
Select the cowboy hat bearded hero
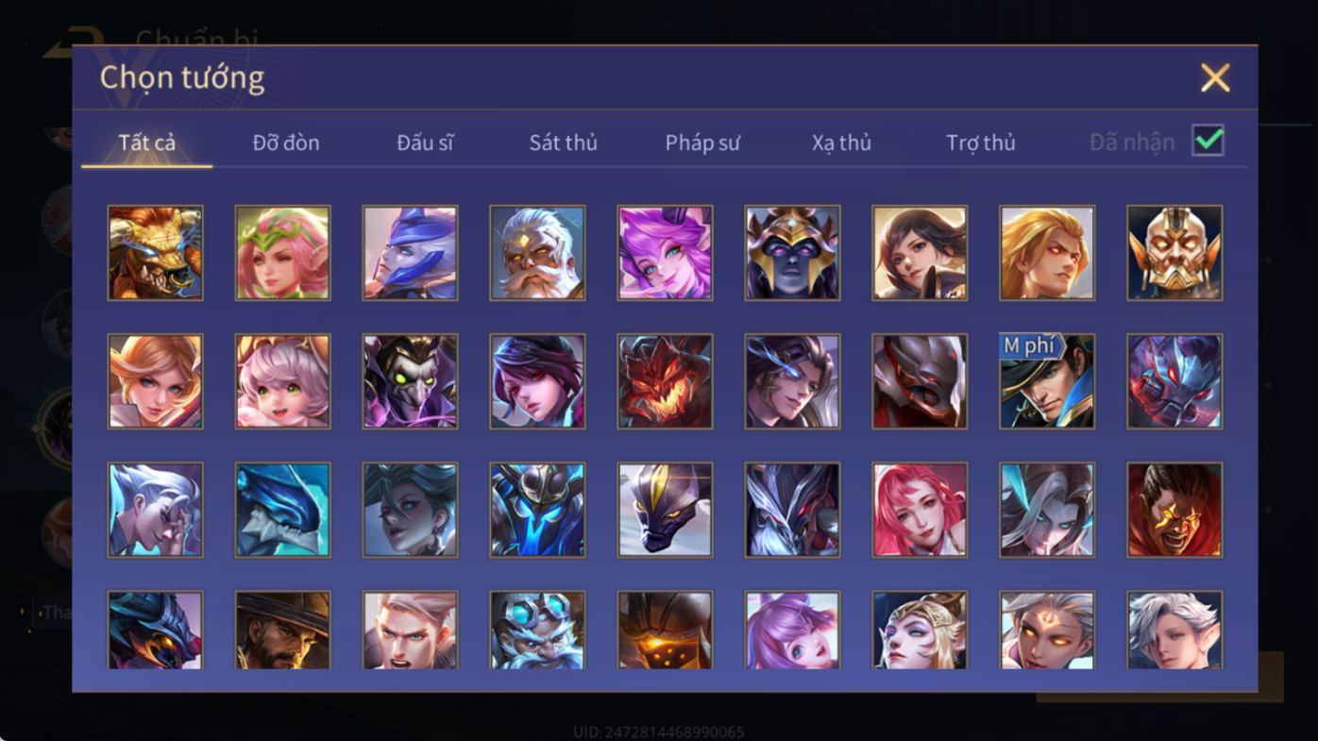[282, 630]
